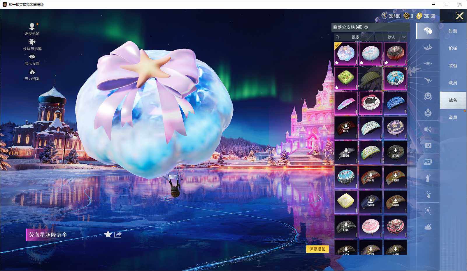Switch to the 枪械 tab
The height and width of the screenshot is (271, 467).
pos(453,48)
